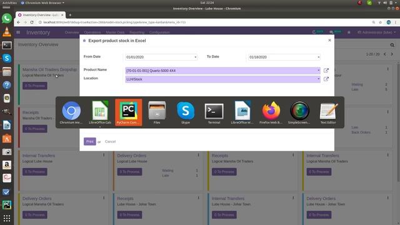Click the Inventory app title
Image resolution: width=400 pixels, height=225 pixels.
(38, 32)
